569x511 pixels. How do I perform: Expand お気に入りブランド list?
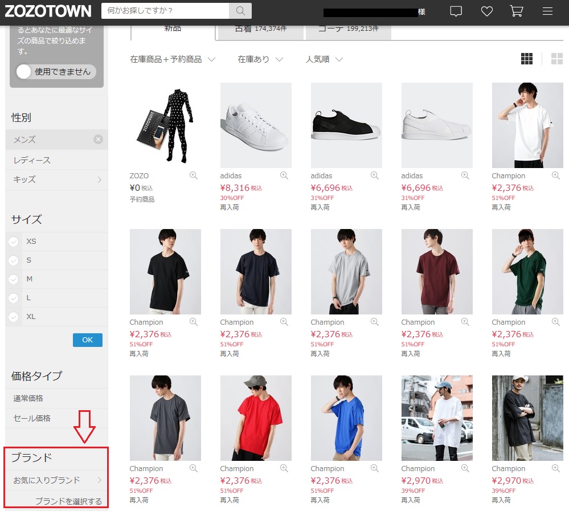tap(57, 480)
